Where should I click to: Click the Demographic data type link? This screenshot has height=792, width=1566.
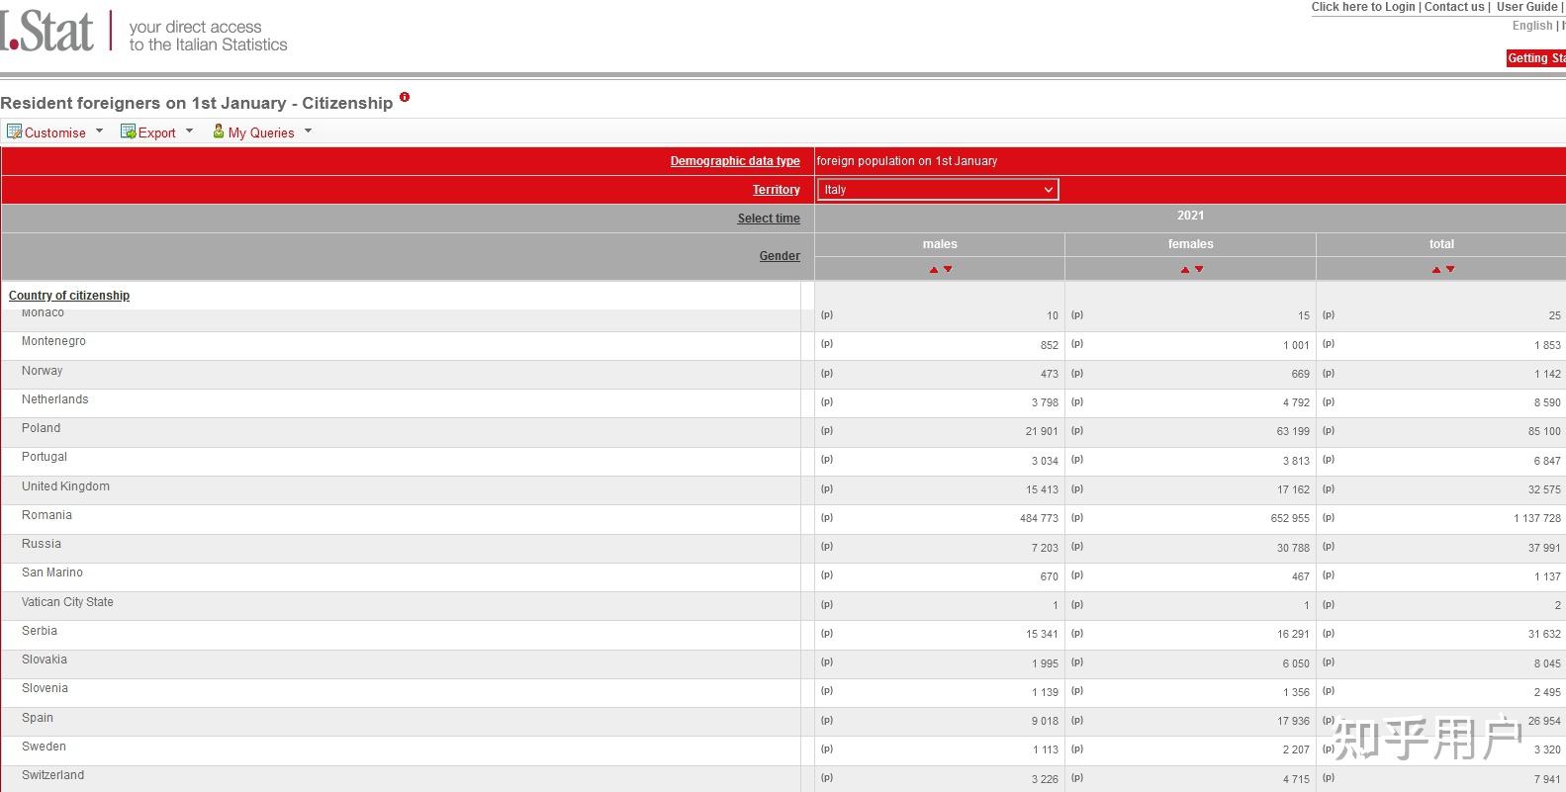pos(735,161)
